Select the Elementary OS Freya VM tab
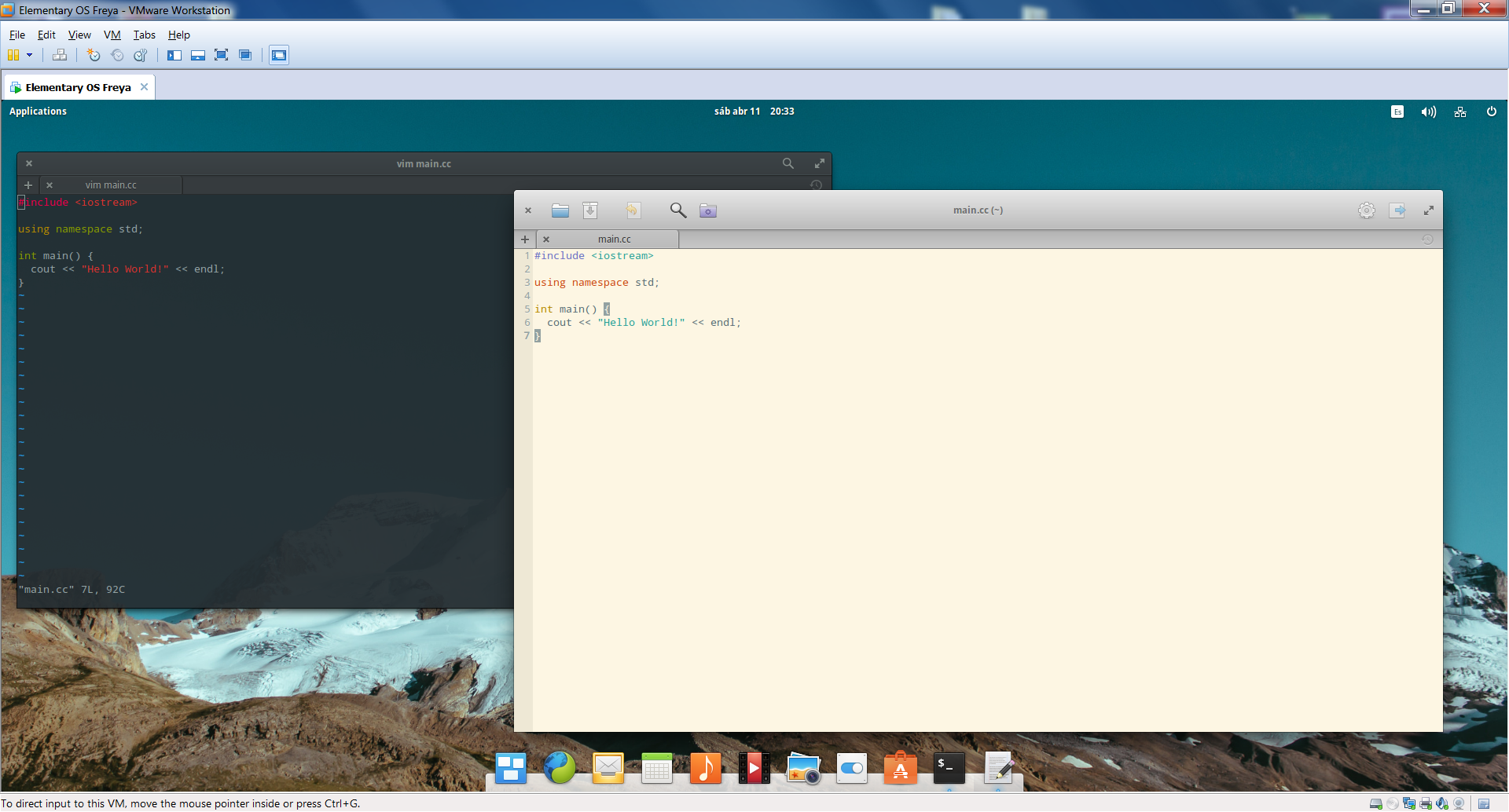Image resolution: width=1509 pixels, height=812 pixels. 78,87
